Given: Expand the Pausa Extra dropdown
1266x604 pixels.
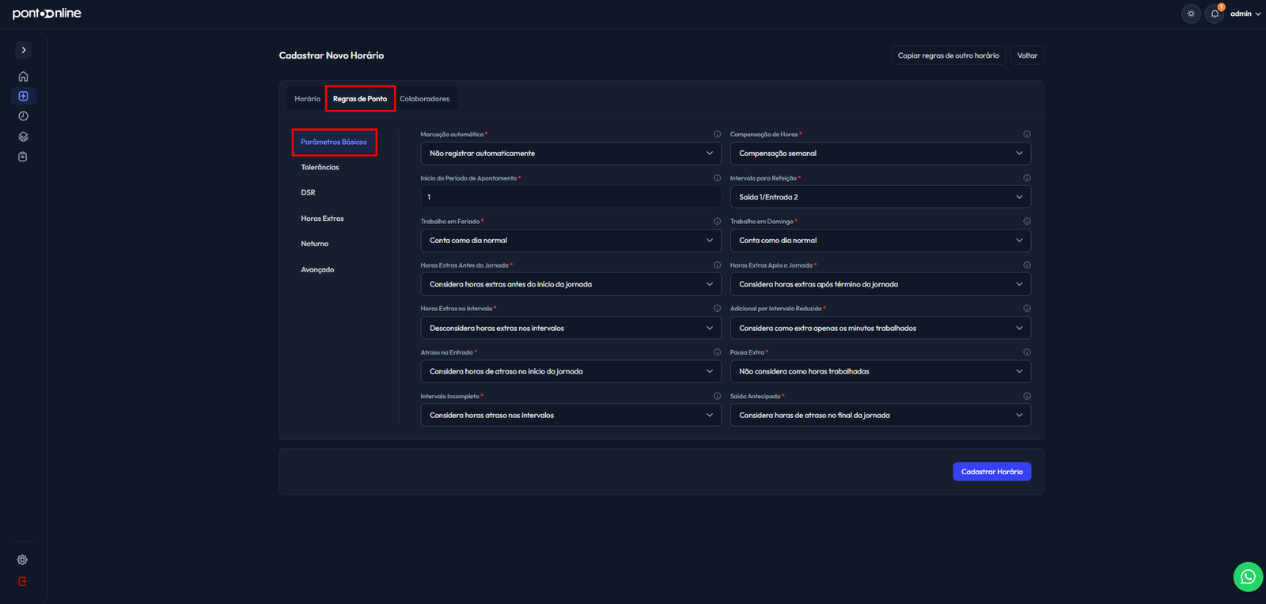Looking at the screenshot, I should [880, 371].
